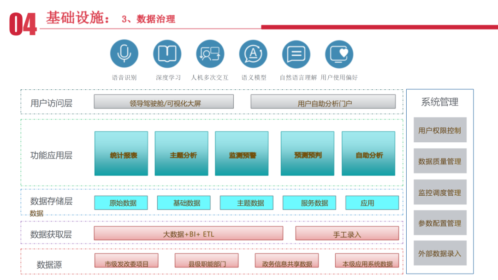Click the 人机多次交互 caption text
Screen dimensions: 498x280
point(210,77)
